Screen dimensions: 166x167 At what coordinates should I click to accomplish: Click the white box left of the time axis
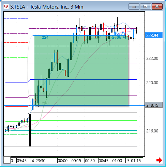(x=7, y=160)
